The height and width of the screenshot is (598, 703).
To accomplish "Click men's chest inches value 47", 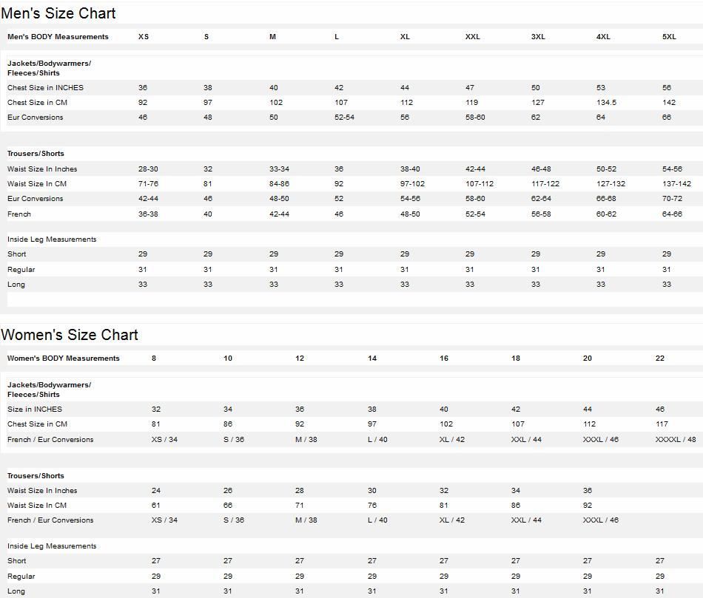I will point(470,88).
